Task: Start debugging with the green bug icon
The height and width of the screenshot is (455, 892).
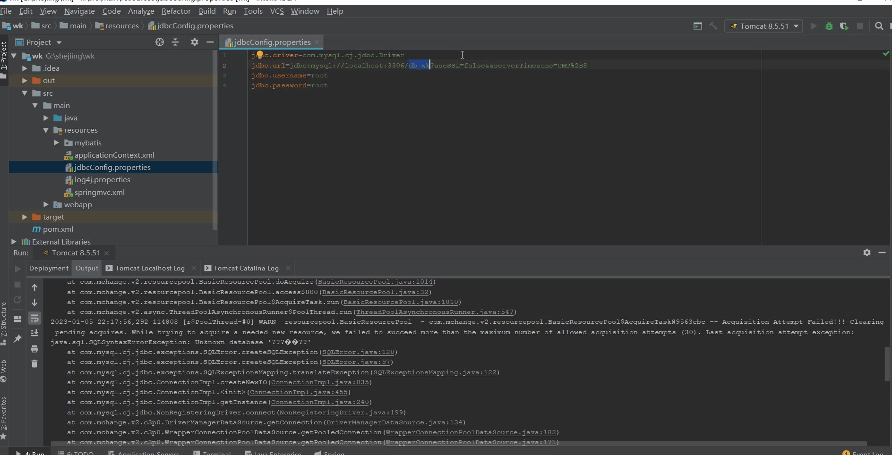Action: pyautogui.click(x=829, y=26)
